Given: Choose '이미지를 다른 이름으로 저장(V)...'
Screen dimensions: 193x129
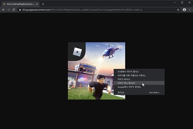Looking at the screenshot, I should (139, 75).
